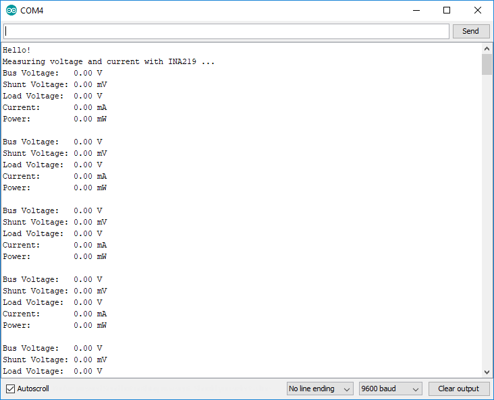Toggle the Autoscroll checkbox
494x400 pixels.
pyautogui.click(x=10, y=389)
